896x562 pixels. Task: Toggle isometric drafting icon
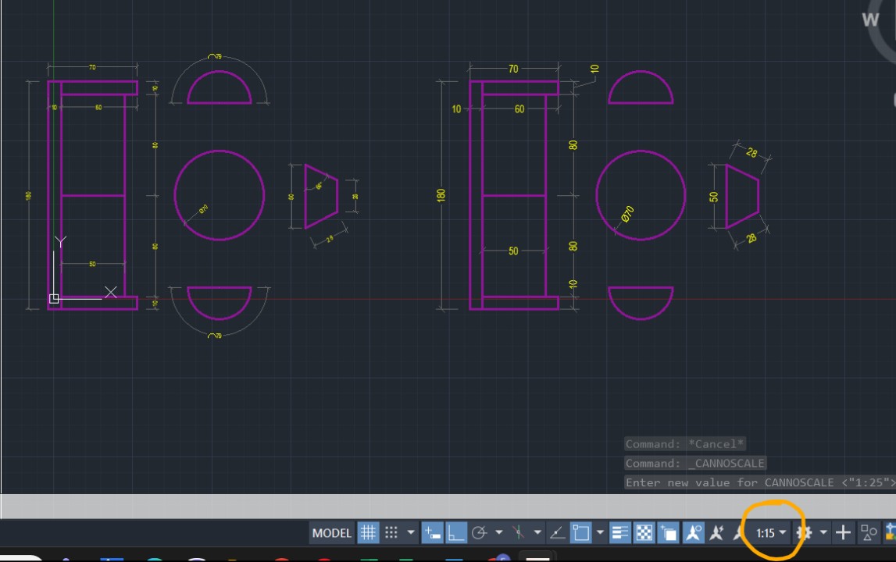518,533
